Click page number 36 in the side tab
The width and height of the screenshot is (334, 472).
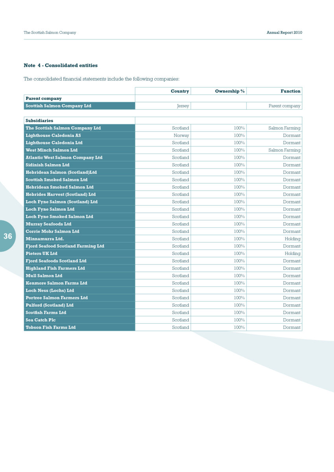[x=8, y=236]
